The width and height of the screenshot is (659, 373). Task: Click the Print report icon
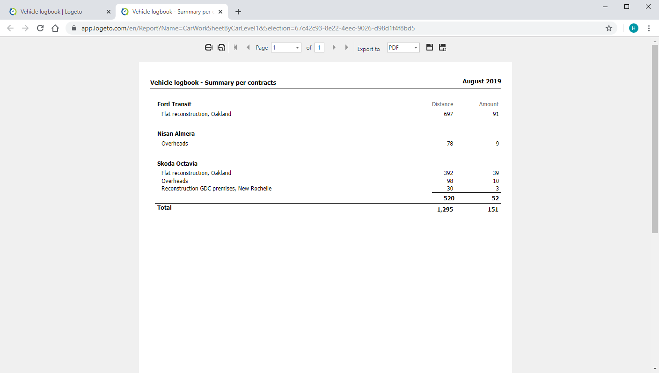pos(209,47)
